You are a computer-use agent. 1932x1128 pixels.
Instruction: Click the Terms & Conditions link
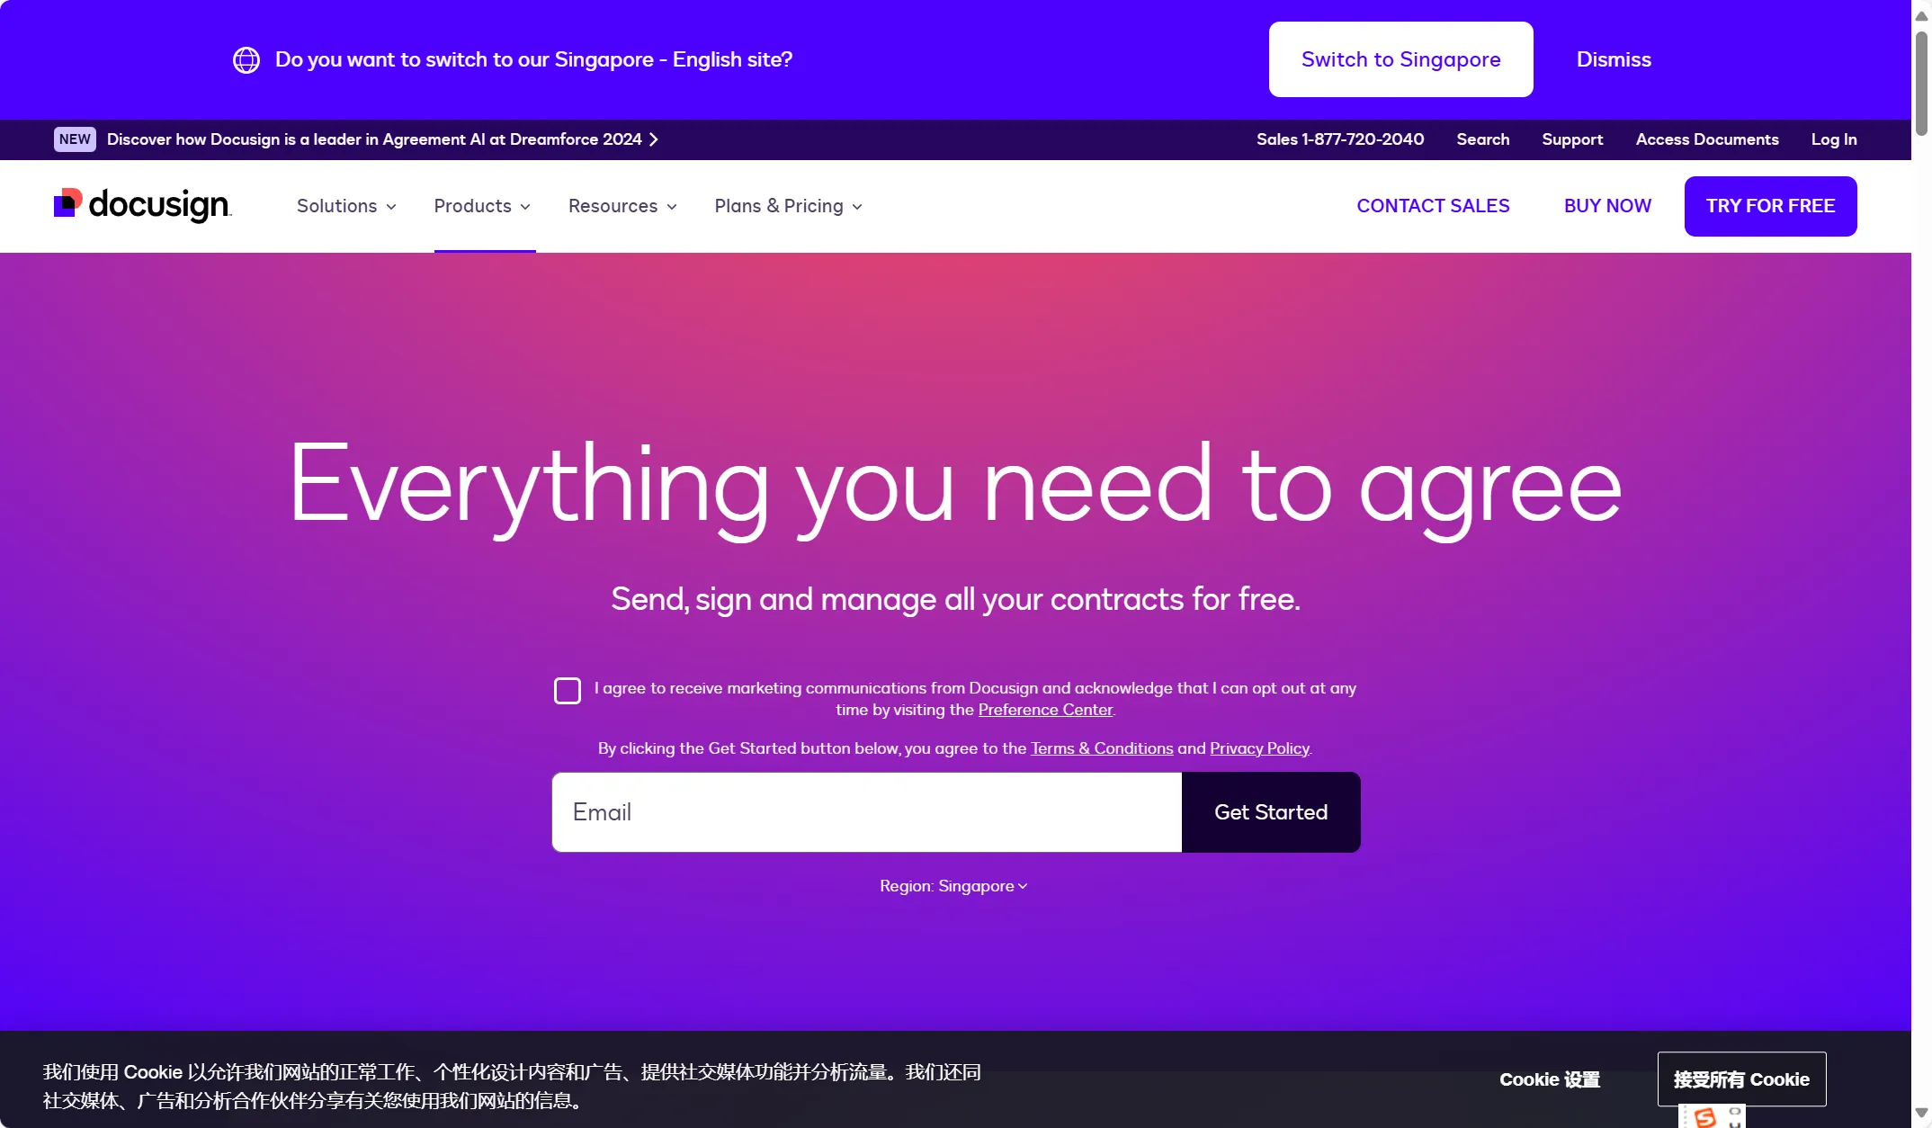coord(1101,748)
